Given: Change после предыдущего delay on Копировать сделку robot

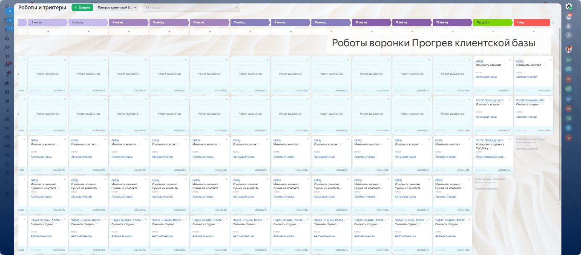Looking at the screenshot, I should (x=489, y=140).
